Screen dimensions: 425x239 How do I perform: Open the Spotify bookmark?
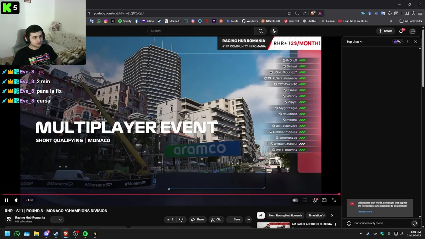(x=125, y=21)
